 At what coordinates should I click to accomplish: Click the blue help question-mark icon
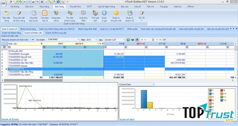click(58, 2)
